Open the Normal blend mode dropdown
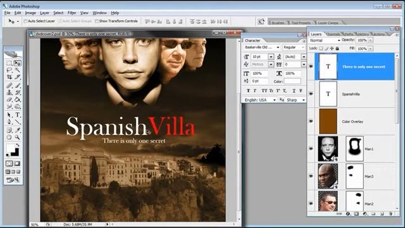 (339, 41)
